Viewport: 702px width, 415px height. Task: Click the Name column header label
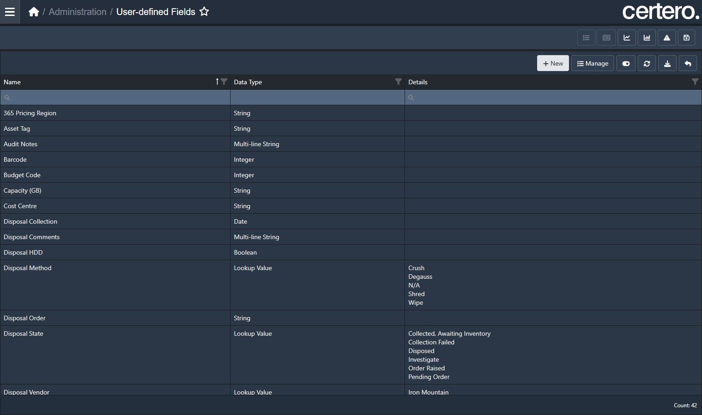coord(12,82)
